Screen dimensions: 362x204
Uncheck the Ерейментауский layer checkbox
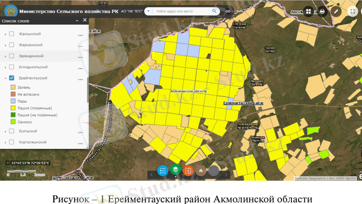(12, 78)
